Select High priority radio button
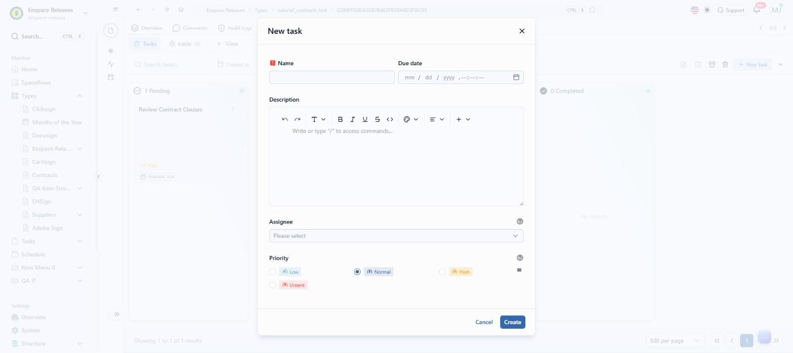The width and height of the screenshot is (793, 353). coord(442,272)
